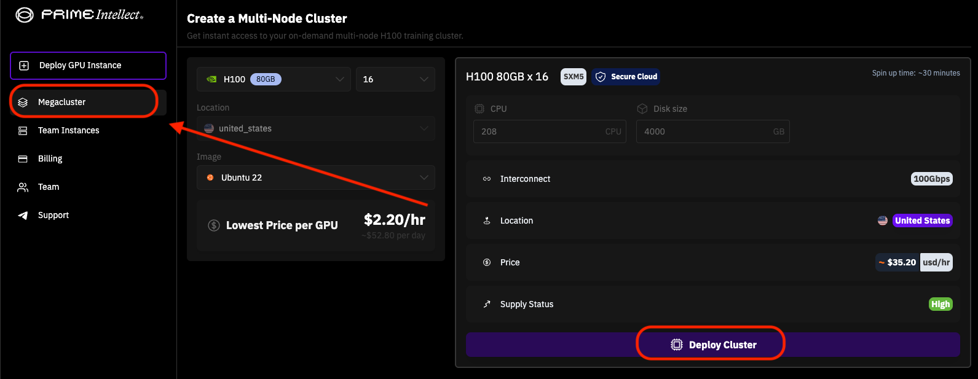Click the Support paper plane icon
The width and height of the screenshot is (978, 379).
[x=23, y=216]
